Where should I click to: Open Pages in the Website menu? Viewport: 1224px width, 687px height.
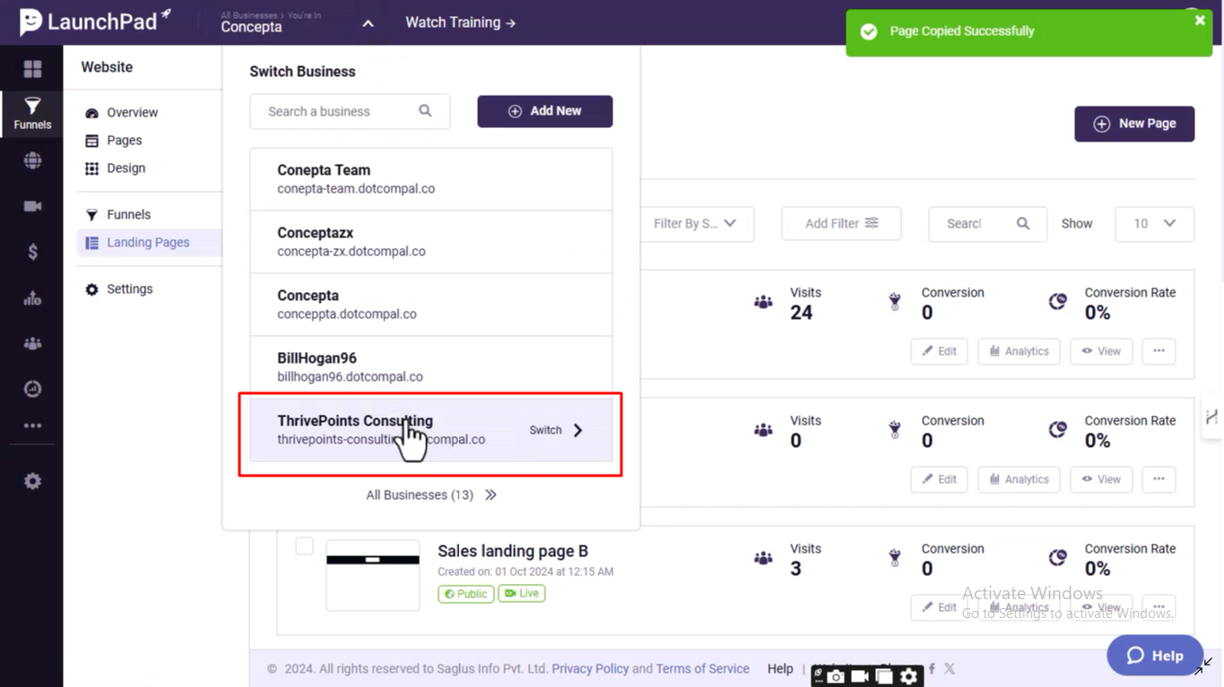(x=124, y=141)
